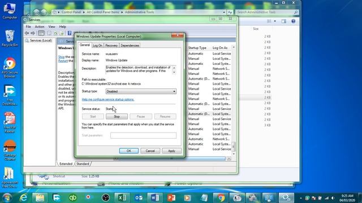Click the volume speaker icon in system tray
The width and height of the screenshot is (362, 203).
[333, 198]
